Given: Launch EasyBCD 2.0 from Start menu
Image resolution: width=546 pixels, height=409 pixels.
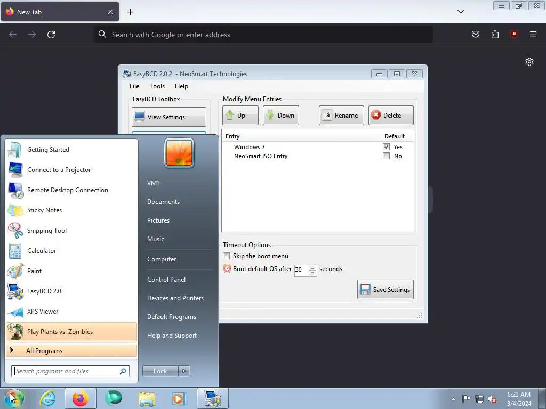Looking at the screenshot, I should [71, 291].
